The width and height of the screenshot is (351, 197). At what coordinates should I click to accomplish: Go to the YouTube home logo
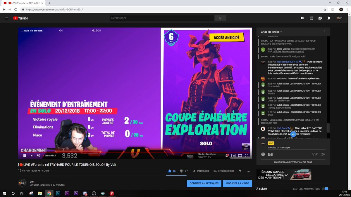pos(20,18)
